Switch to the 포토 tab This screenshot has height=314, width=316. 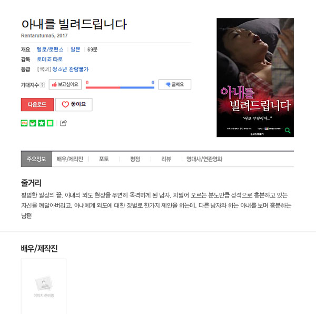104,159
